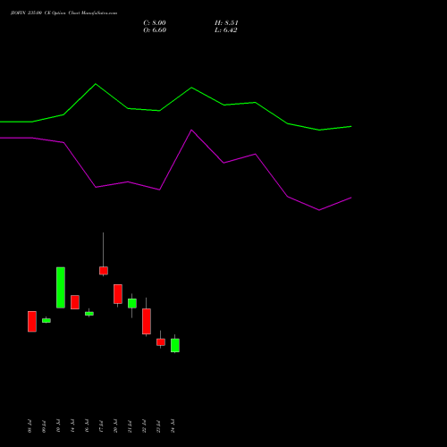This screenshot has width=447, height=447.
Task: Click the high value 'H: 8.51'
Action: [226, 23]
